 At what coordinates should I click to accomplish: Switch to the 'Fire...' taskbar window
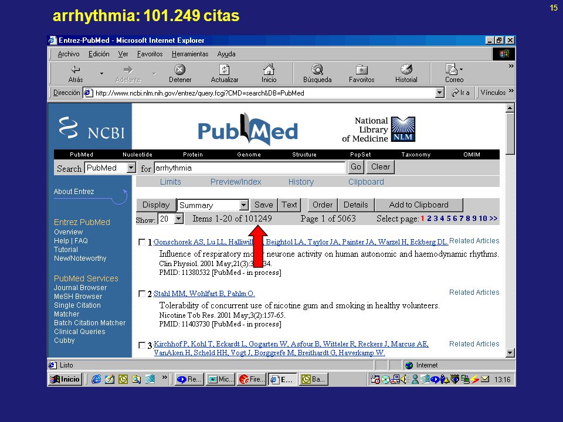pos(252,379)
